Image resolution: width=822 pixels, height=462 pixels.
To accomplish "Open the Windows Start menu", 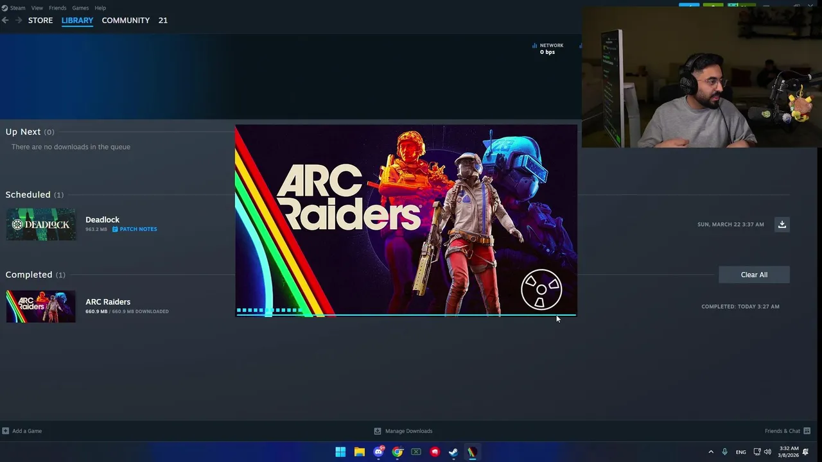I will pos(340,452).
